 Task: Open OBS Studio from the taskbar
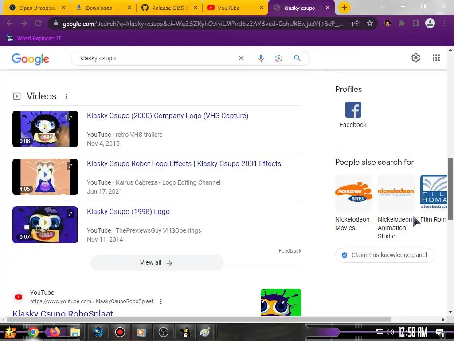click(x=163, y=332)
